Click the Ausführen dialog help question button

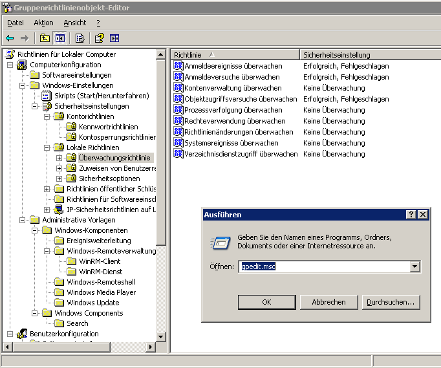point(411,215)
